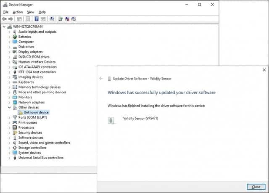Click the WIN-427Q8CP6M44 computer name

(x=28, y=26)
